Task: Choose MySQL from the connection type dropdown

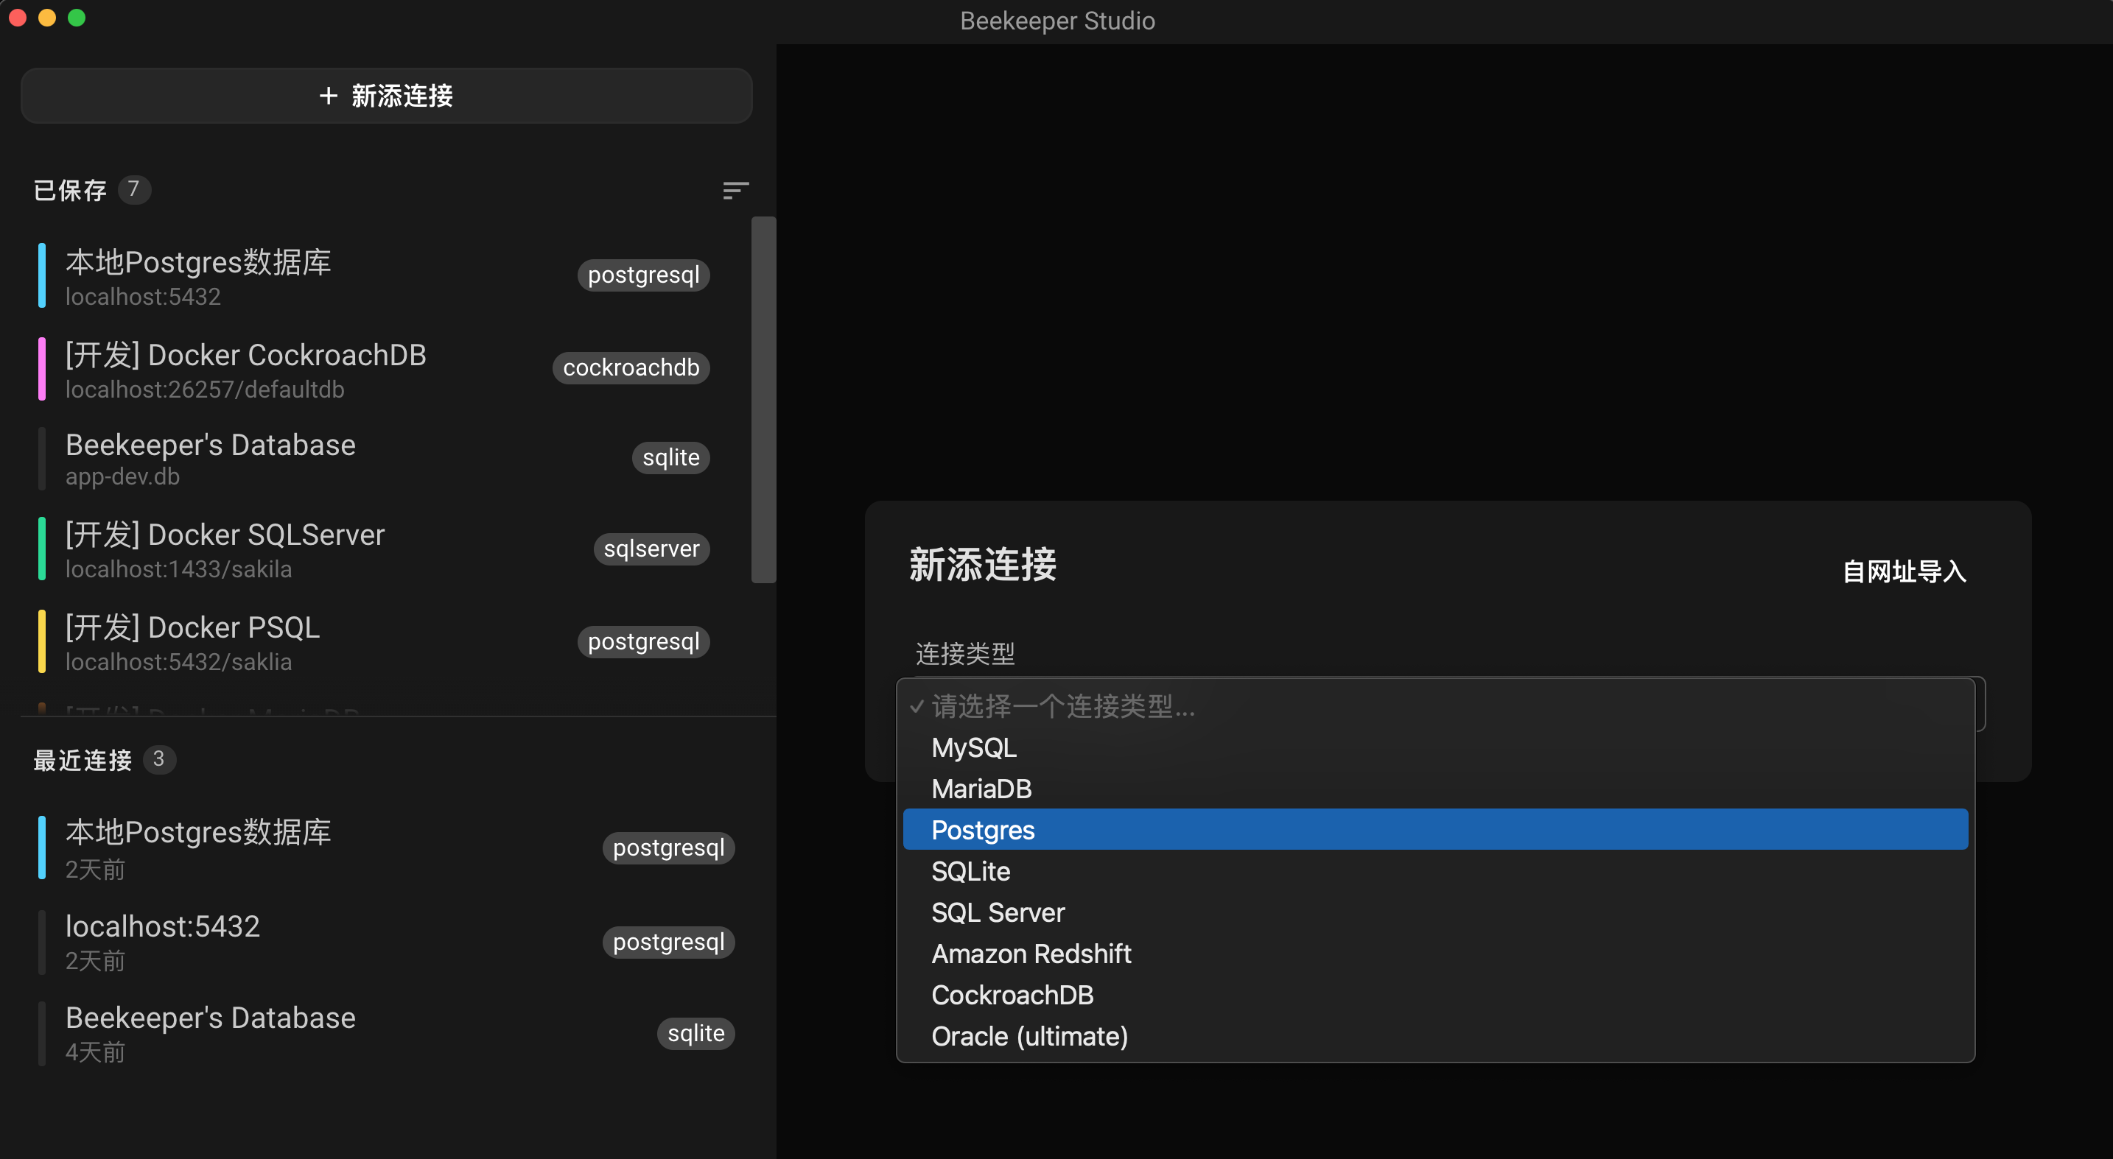Action: click(x=974, y=747)
